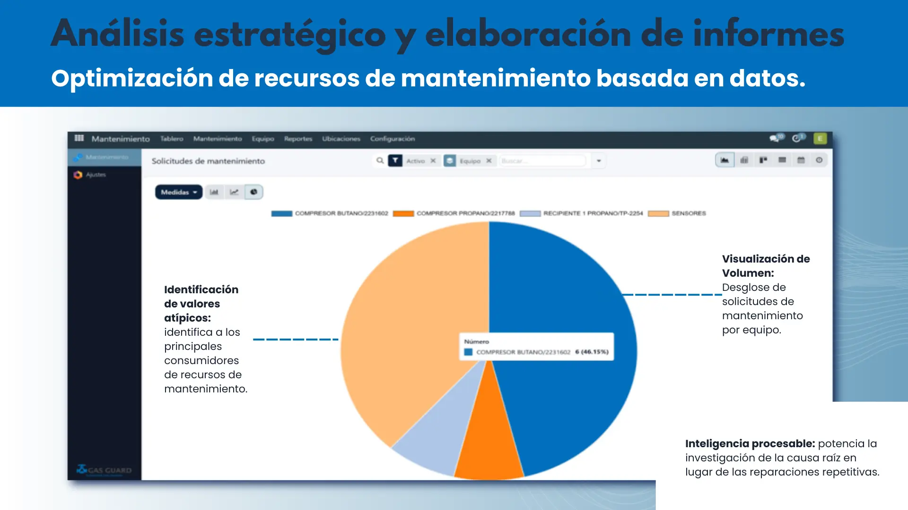The image size is (908, 510).
Task: Switch to line chart mode
Action: (234, 192)
